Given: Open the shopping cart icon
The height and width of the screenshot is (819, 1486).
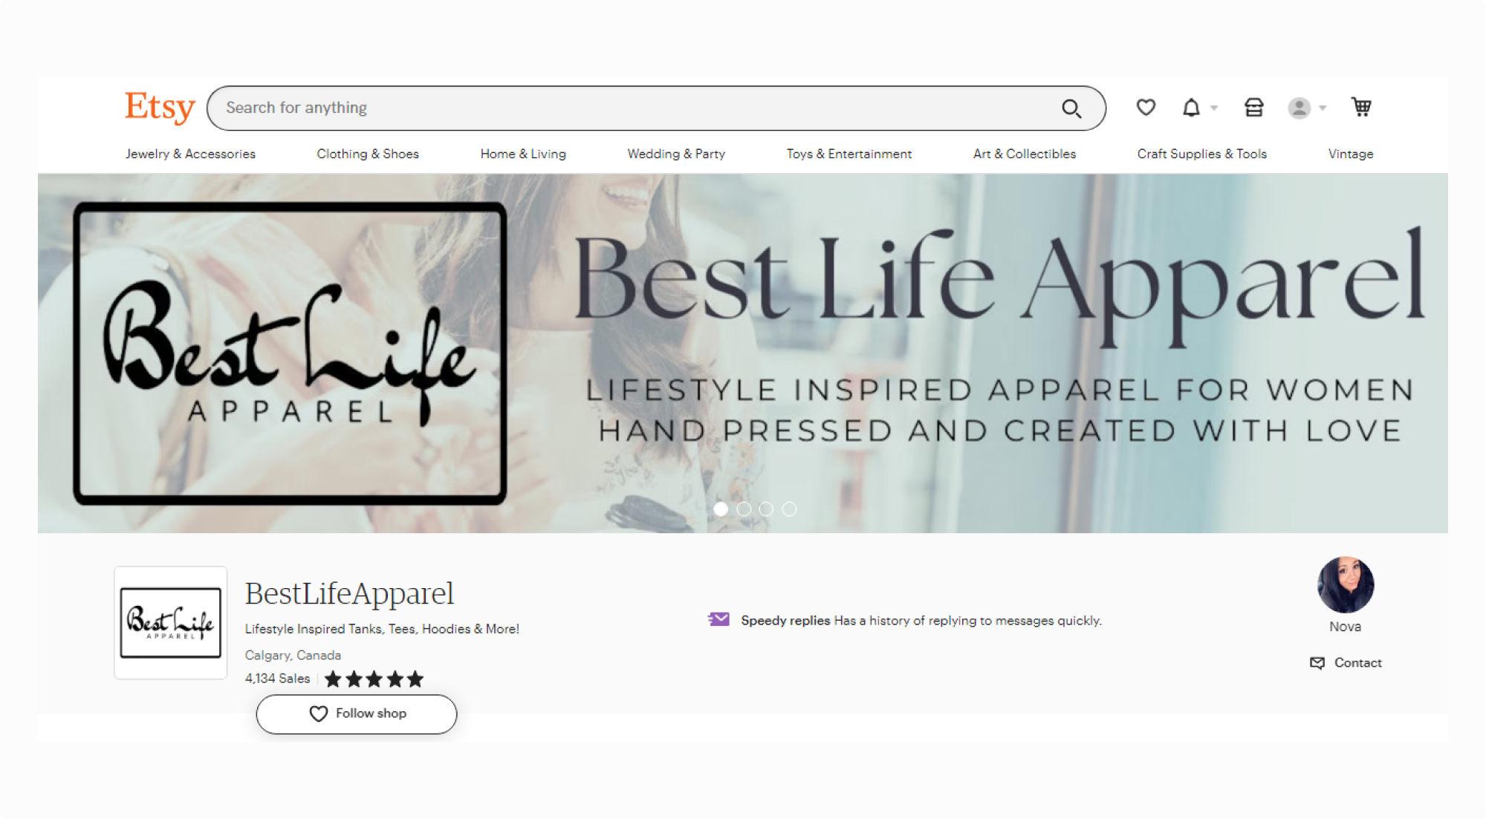Looking at the screenshot, I should click(1361, 108).
